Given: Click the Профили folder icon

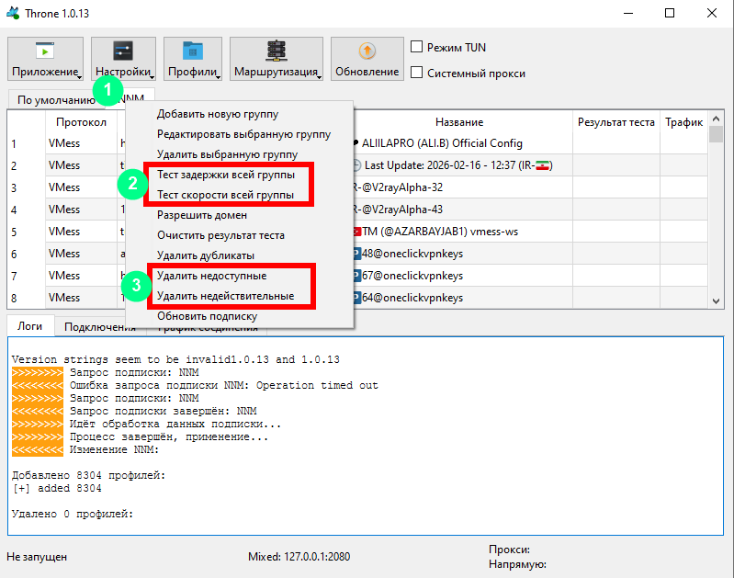Looking at the screenshot, I should (x=193, y=51).
